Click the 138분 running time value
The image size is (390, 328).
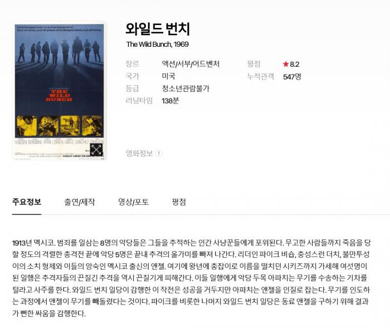170,101
